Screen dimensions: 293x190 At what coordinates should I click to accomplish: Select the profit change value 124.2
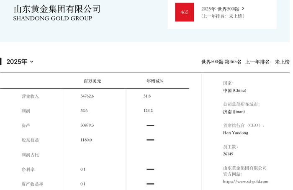[148, 111]
